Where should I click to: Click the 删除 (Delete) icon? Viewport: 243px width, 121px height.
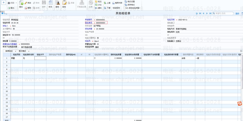click(28, 8)
